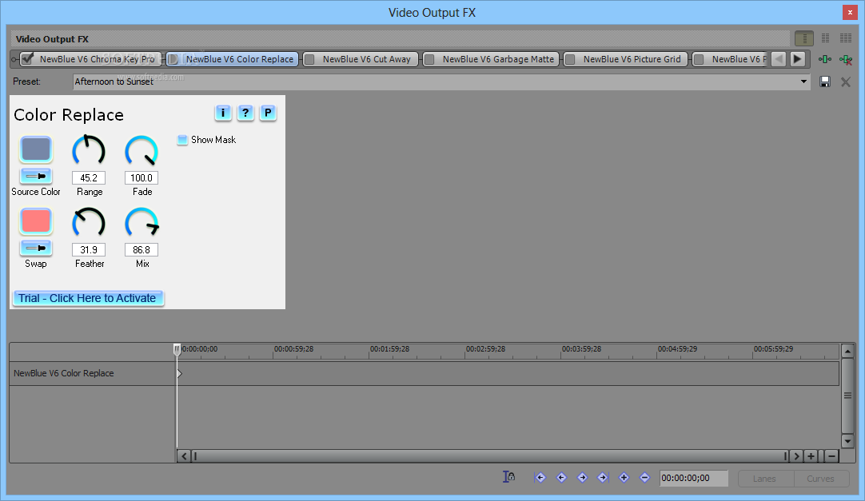Click the Curves button

point(820,479)
